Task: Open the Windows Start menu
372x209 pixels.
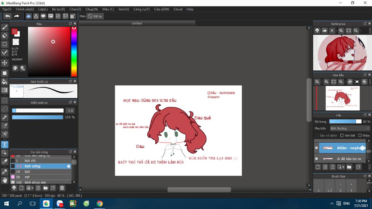Action: 7,204
